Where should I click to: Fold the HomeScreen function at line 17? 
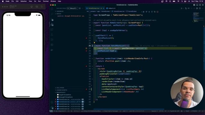pyautogui.click(x=92, y=23)
